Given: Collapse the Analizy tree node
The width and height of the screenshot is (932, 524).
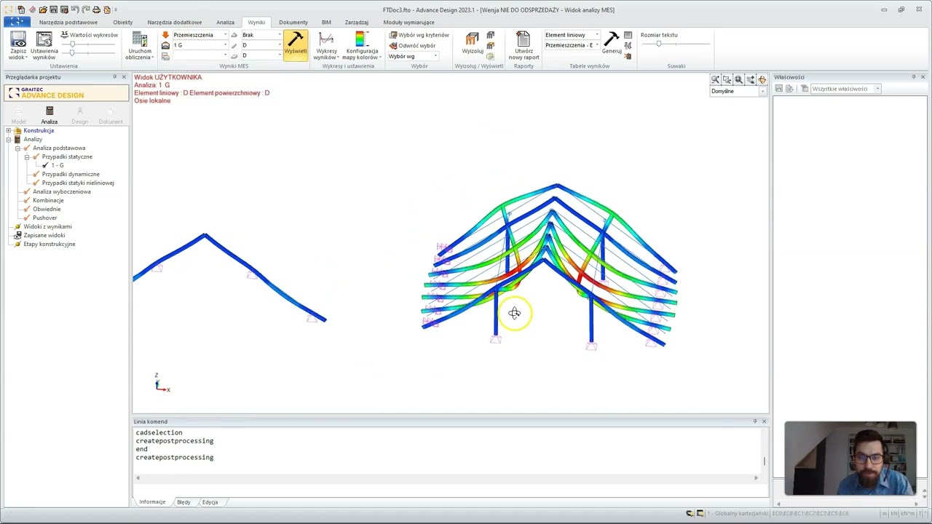Looking at the screenshot, I should 8,139.
